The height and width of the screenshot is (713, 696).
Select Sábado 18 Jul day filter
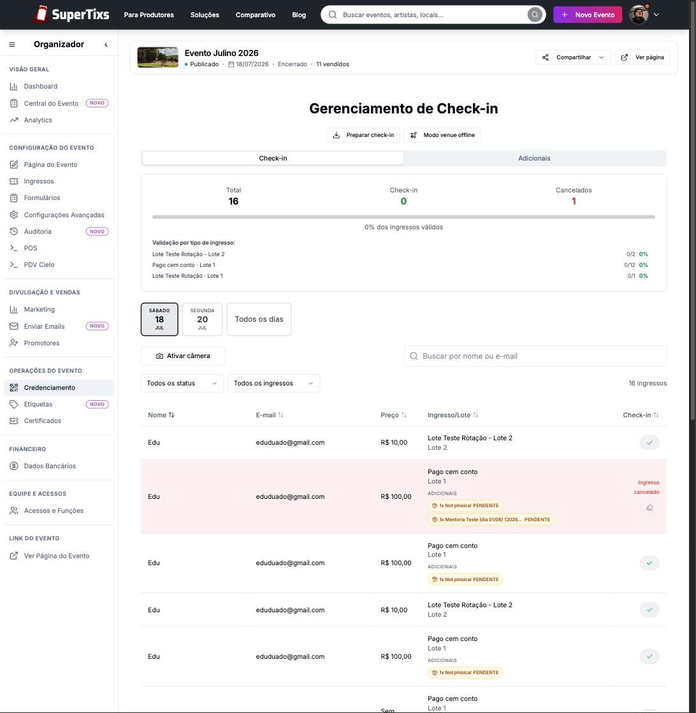tap(159, 319)
